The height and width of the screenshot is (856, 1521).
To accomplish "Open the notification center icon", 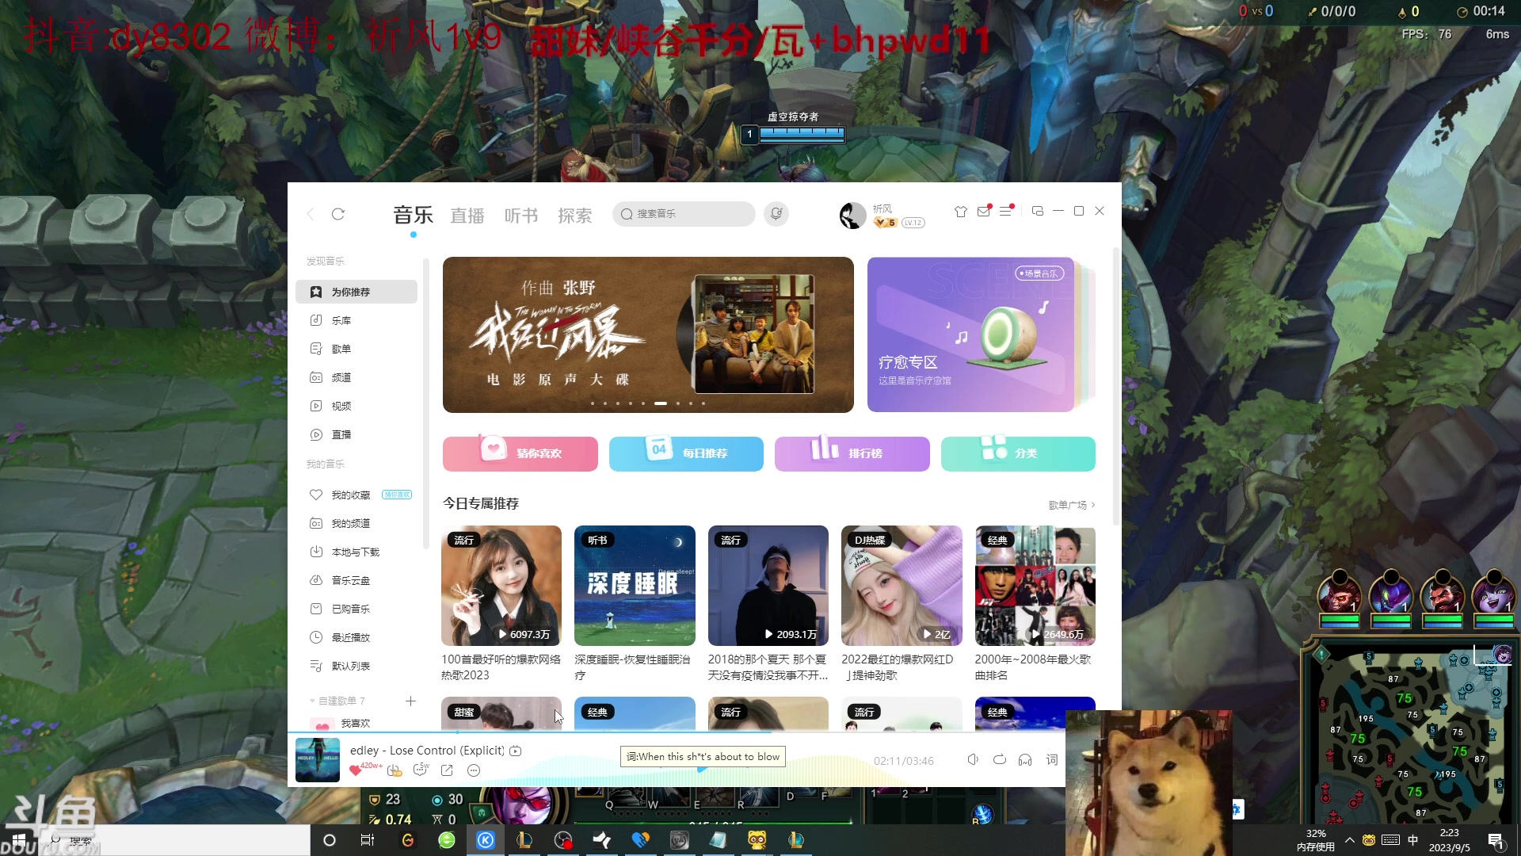I will click(x=1496, y=840).
